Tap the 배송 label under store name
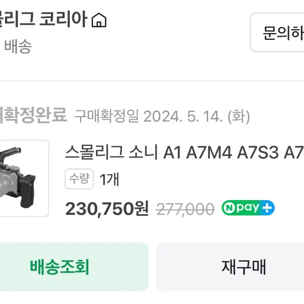This screenshot has height=304, width=304. tap(18, 46)
